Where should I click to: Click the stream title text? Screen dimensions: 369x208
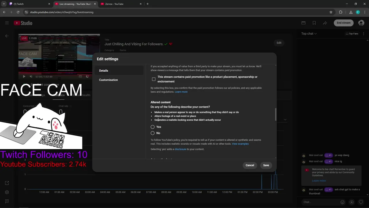point(134,44)
